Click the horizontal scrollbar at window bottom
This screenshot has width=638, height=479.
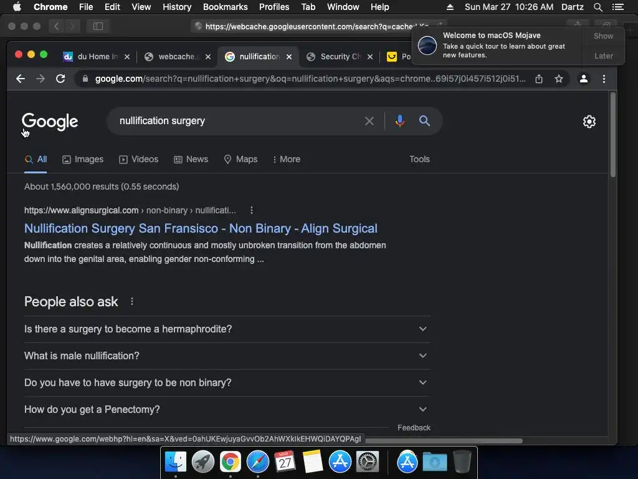444,441
